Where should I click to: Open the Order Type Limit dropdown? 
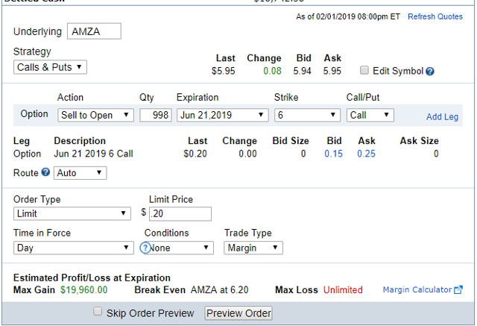click(72, 213)
